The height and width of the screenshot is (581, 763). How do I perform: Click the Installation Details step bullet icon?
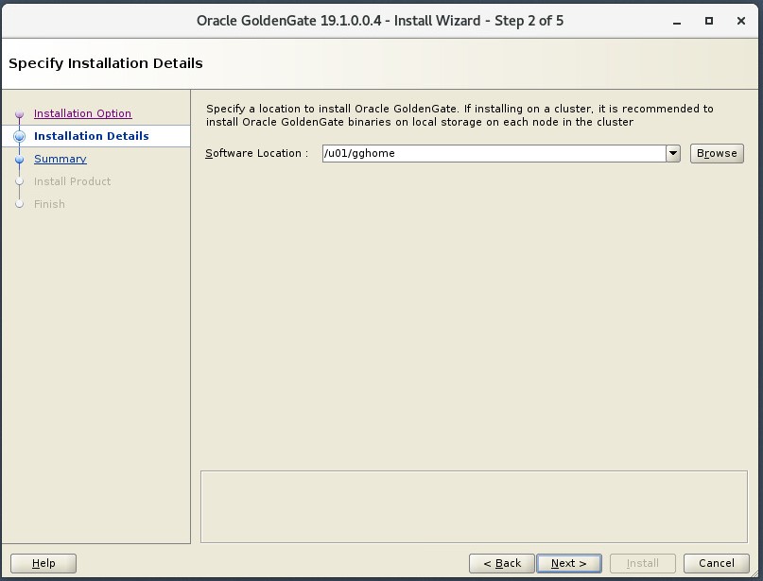(20, 137)
